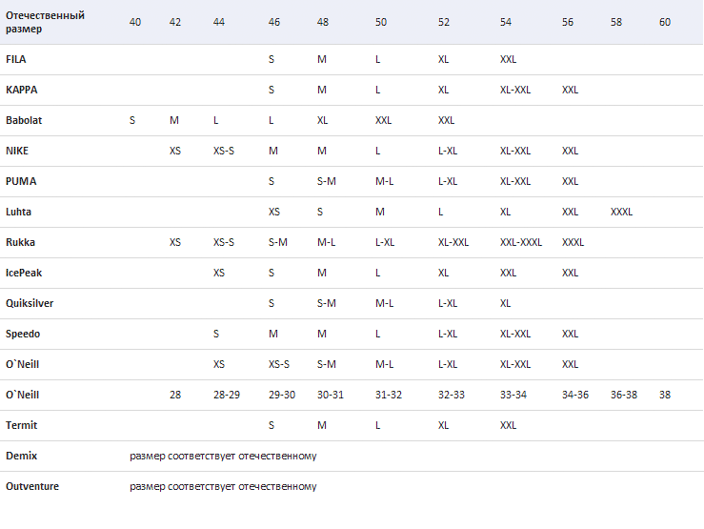Screen dimensions: 704x529
Task: Click the Speedo brand label
Action: [x=23, y=335]
